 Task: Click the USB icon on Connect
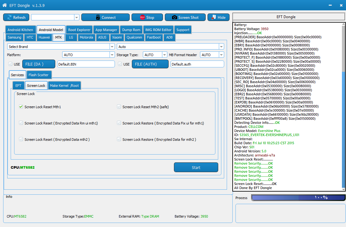[x=98, y=17]
